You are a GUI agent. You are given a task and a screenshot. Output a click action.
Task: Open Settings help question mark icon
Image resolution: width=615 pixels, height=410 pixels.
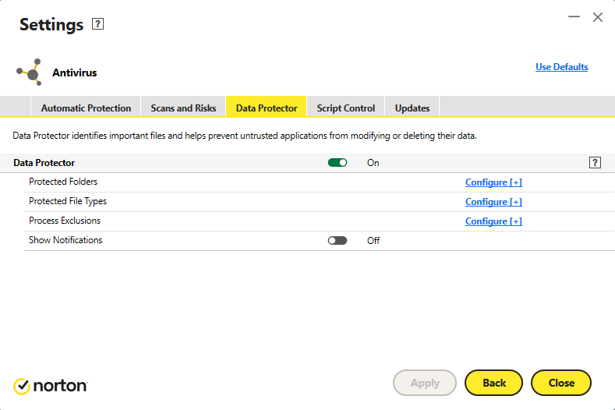click(97, 24)
